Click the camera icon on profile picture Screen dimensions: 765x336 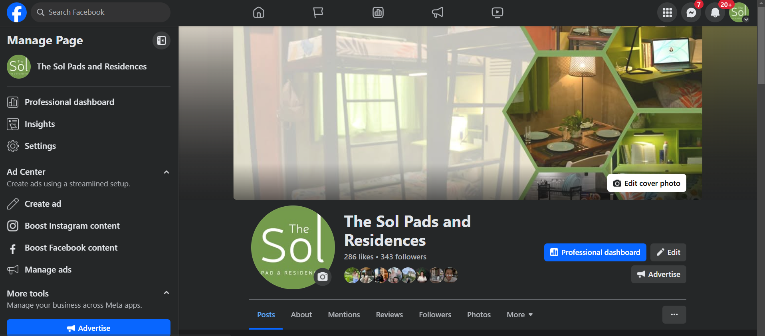click(x=323, y=277)
